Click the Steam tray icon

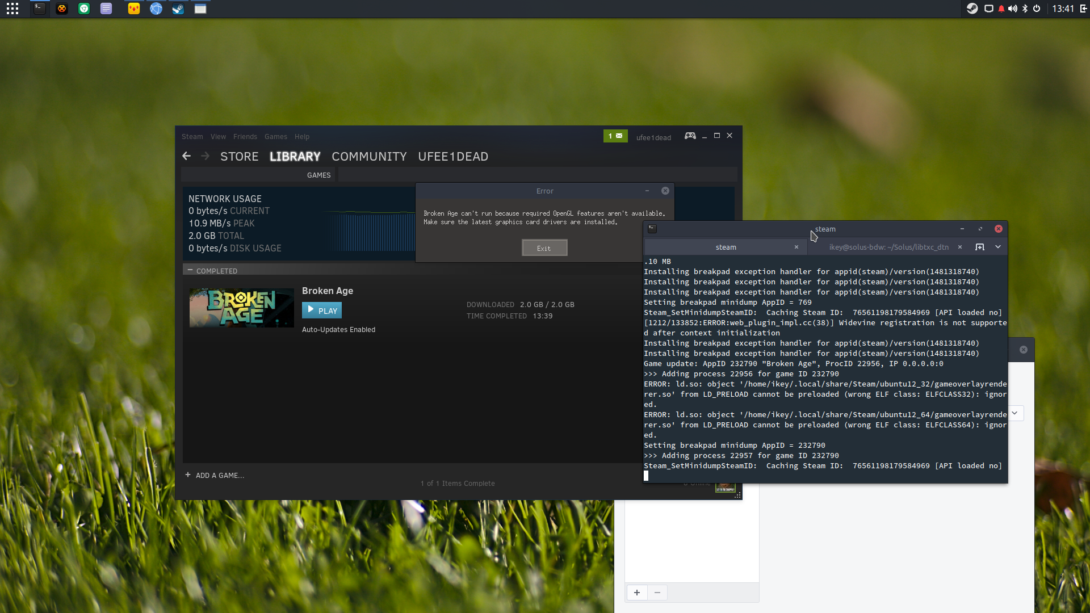coord(972,9)
